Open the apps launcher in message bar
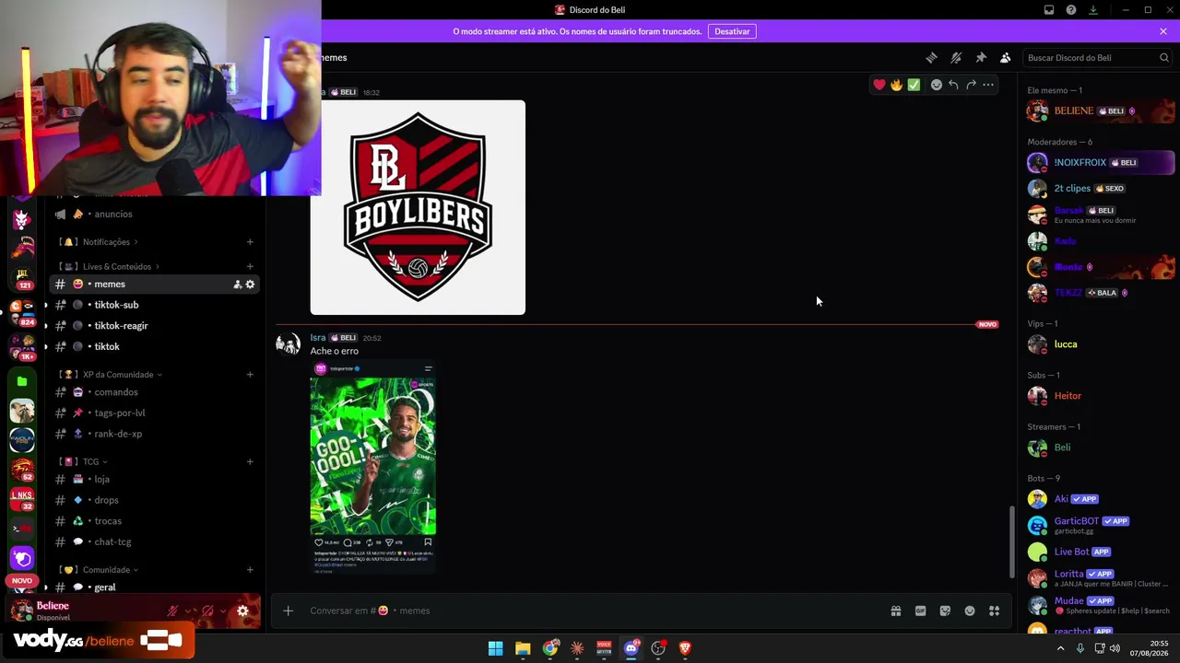This screenshot has height=663, width=1180. pyautogui.click(x=995, y=611)
